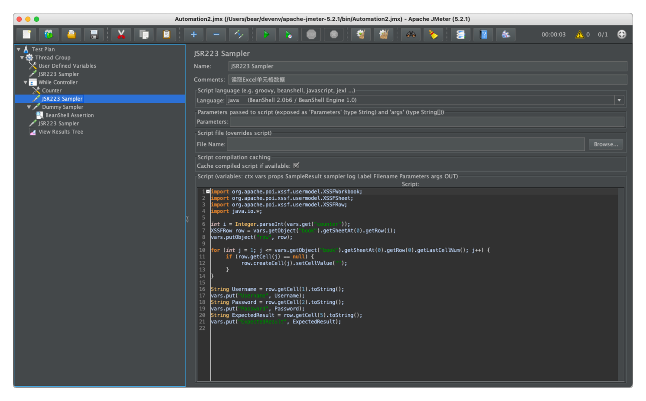Select User Defined Variables element
This screenshot has height=401, width=646.
67,66
